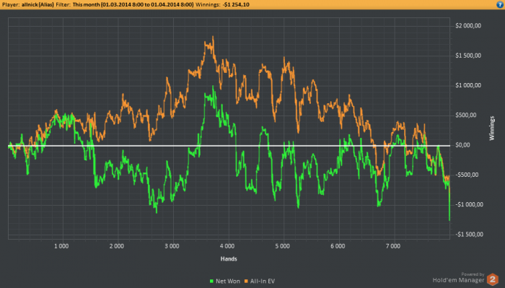Click the Hands axis title
This screenshot has height=288, width=505.
pos(229,258)
